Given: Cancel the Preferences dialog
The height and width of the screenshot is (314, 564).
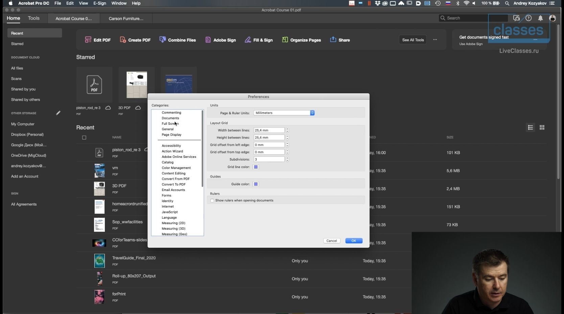Looking at the screenshot, I should 332,241.
